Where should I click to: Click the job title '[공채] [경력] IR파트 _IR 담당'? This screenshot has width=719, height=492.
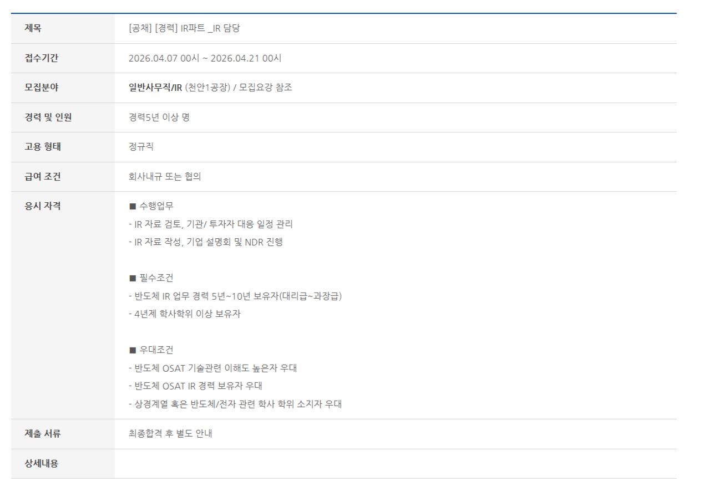tap(184, 28)
